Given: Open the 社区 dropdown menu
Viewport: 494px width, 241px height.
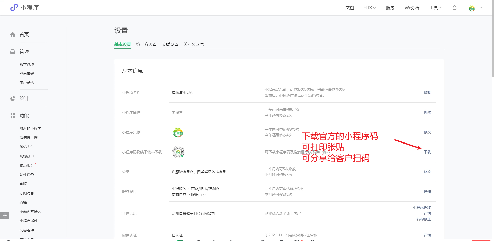Looking at the screenshot, I should click(x=370, y=8).
